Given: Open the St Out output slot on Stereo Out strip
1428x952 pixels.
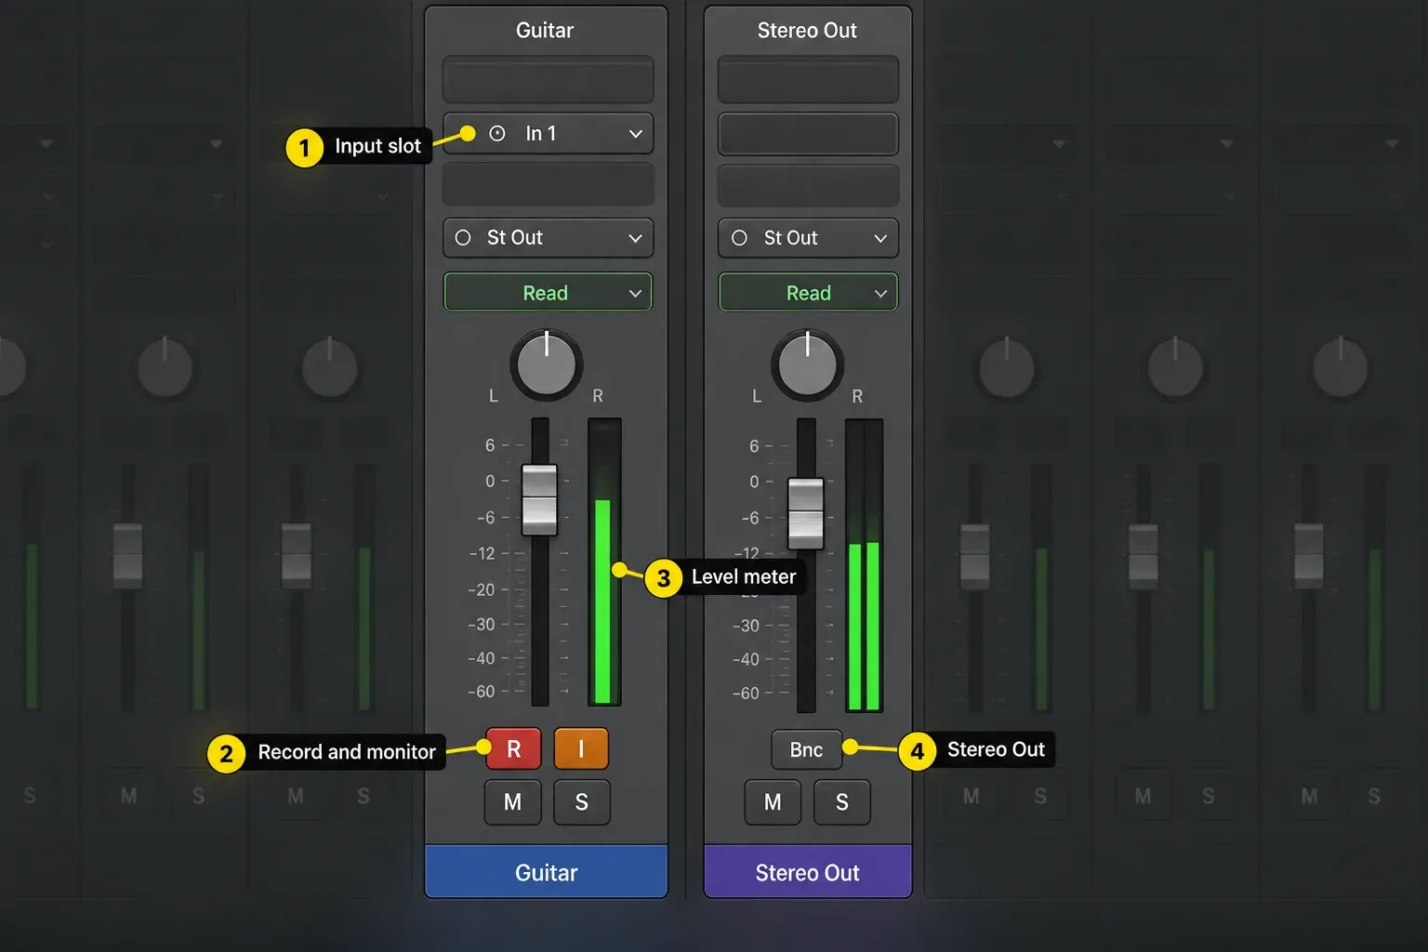Looking at the screenshot, I should [x=808, y=238].
